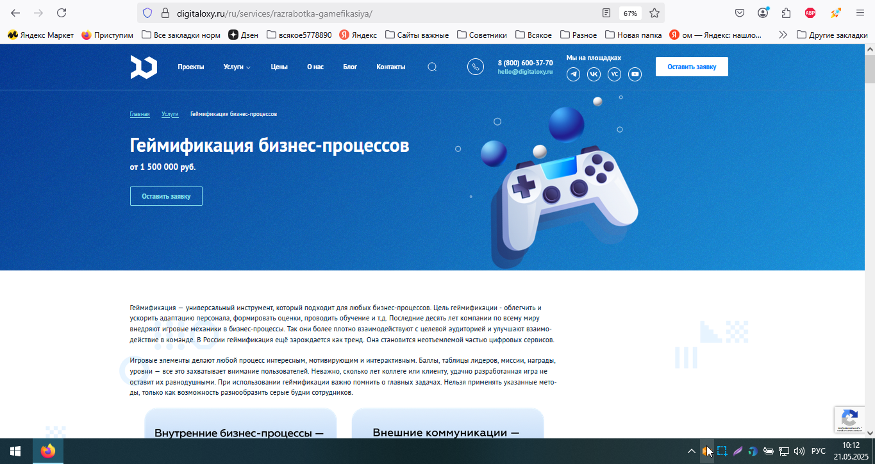Click the white Оставить заявку header button
875x464 pixels.
click(x=692, y=67)
